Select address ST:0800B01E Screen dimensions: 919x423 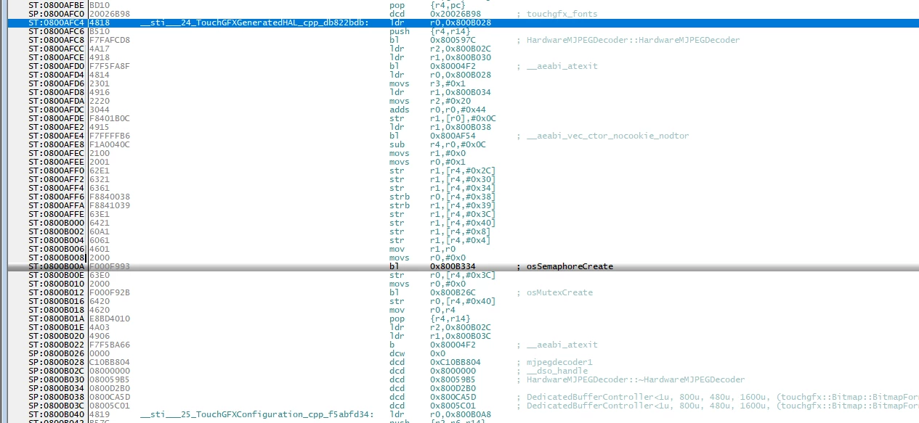[x=57, y=327]
